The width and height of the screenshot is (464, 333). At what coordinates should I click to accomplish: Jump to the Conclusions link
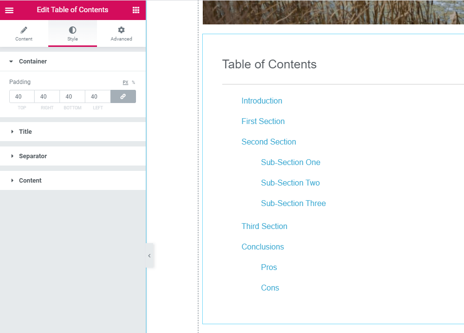[x=263, y=247]
